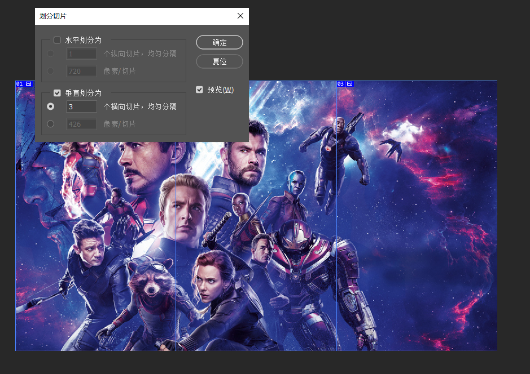Click the pixel field showing 720
Viewport: 530px width, 374px height.
click(81, 71)
